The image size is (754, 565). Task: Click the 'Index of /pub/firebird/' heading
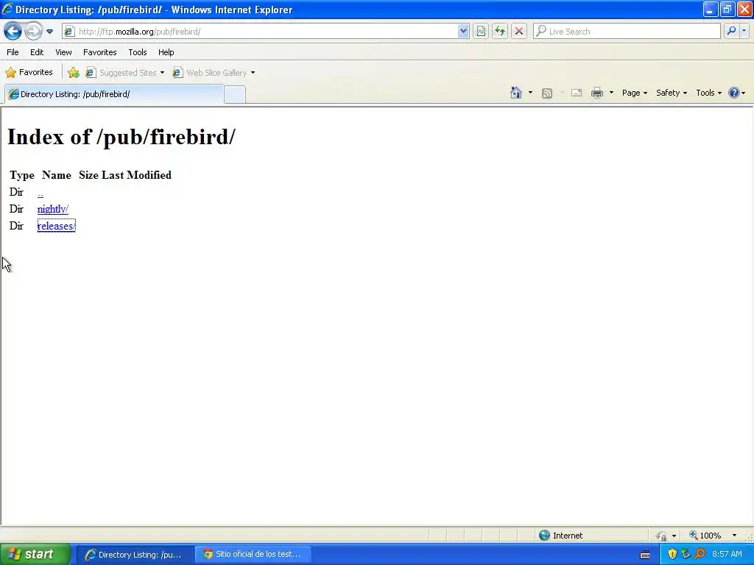click(121, 137)
